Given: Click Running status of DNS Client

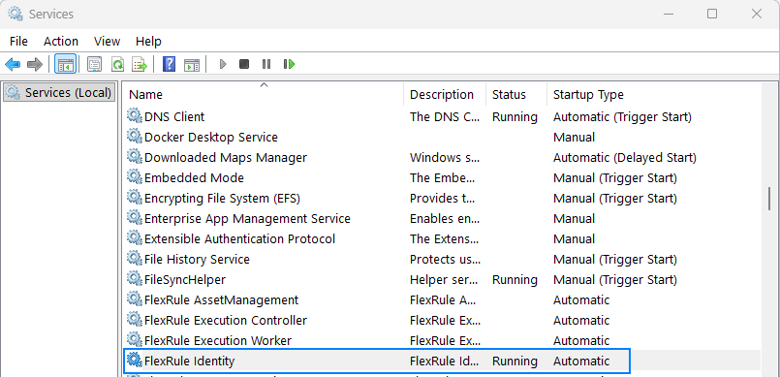Looking at the screenshot, I should click(515, 117).
